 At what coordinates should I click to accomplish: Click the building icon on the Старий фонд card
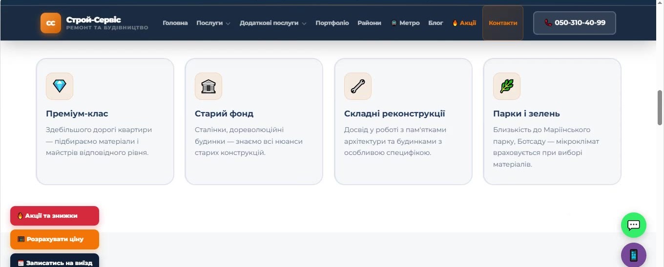208,86
